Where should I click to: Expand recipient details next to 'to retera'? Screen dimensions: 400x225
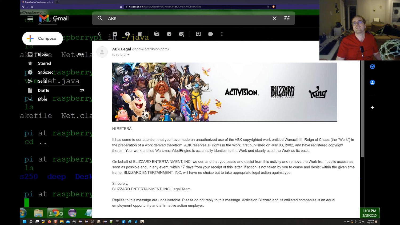(128, 55)
